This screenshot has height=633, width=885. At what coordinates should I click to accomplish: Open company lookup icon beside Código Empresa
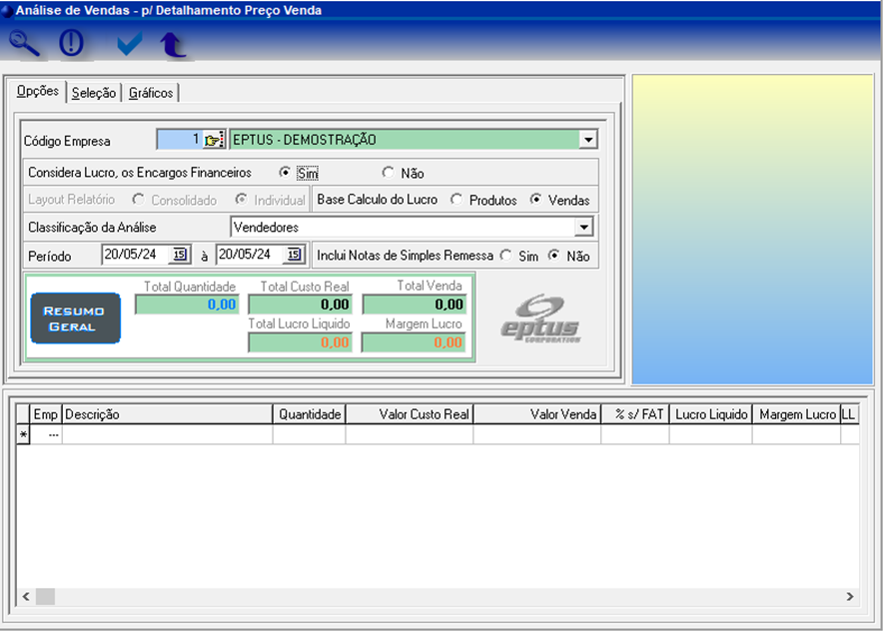coord(214,140)
